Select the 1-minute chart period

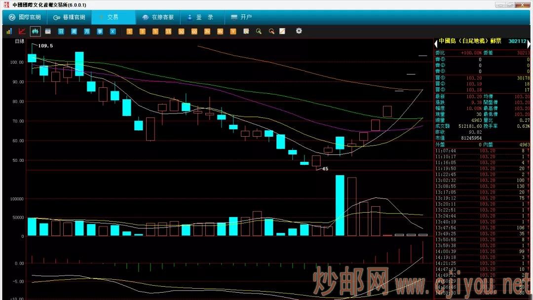click(x=129, y=31)
